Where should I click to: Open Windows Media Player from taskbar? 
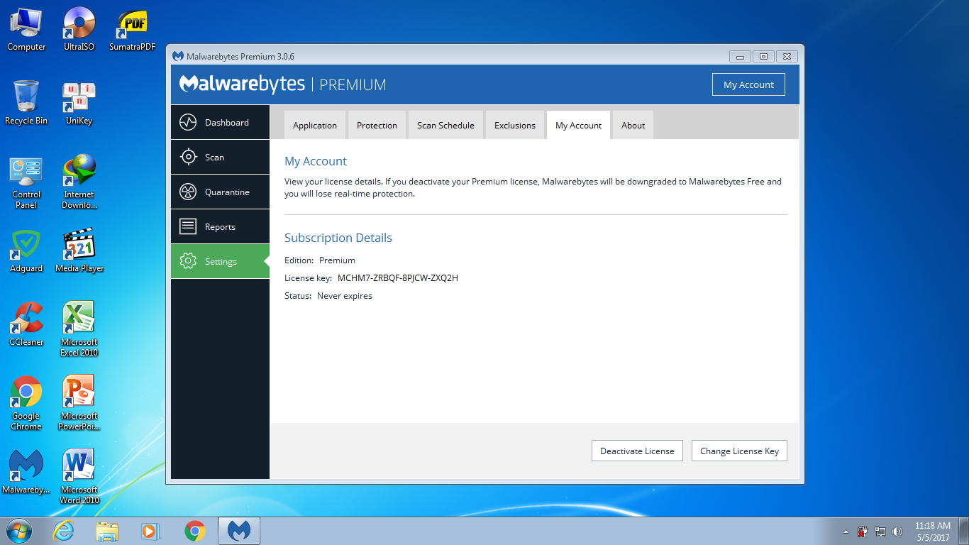tap(150, 531)
